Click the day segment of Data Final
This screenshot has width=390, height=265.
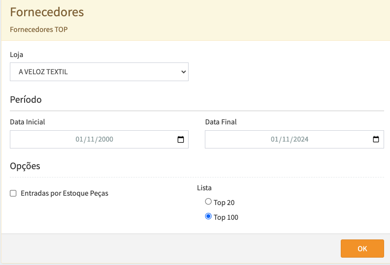click(274, 140)
